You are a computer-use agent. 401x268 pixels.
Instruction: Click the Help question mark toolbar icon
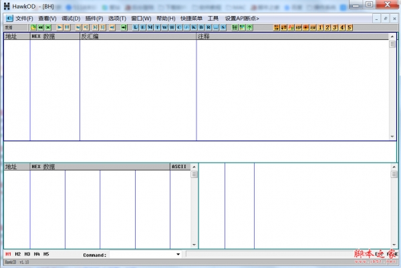tap(250, 28)
